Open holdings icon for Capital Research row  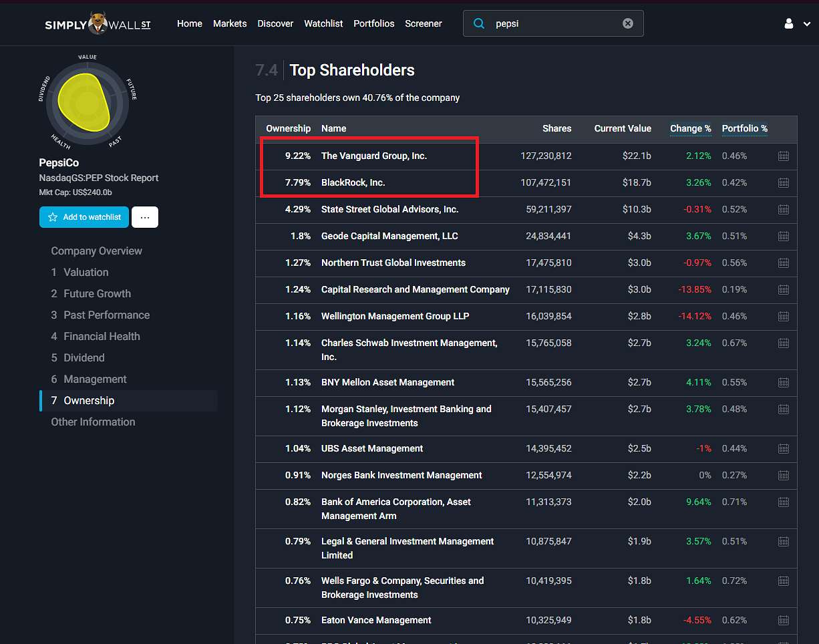[x=784, y=289]
